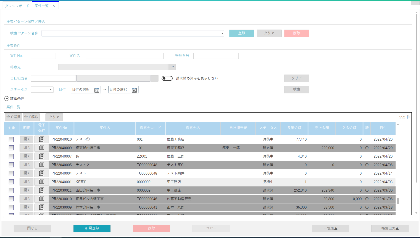The height and width of the screenshot is (238, 420).
Task: Click 閉じる button
Action: pyautogui.click(x=32, y=228)
